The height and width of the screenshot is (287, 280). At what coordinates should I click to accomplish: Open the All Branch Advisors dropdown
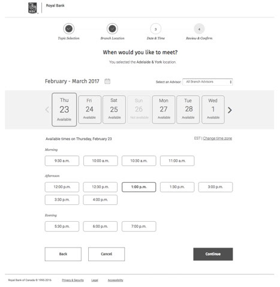coord(207,81)
